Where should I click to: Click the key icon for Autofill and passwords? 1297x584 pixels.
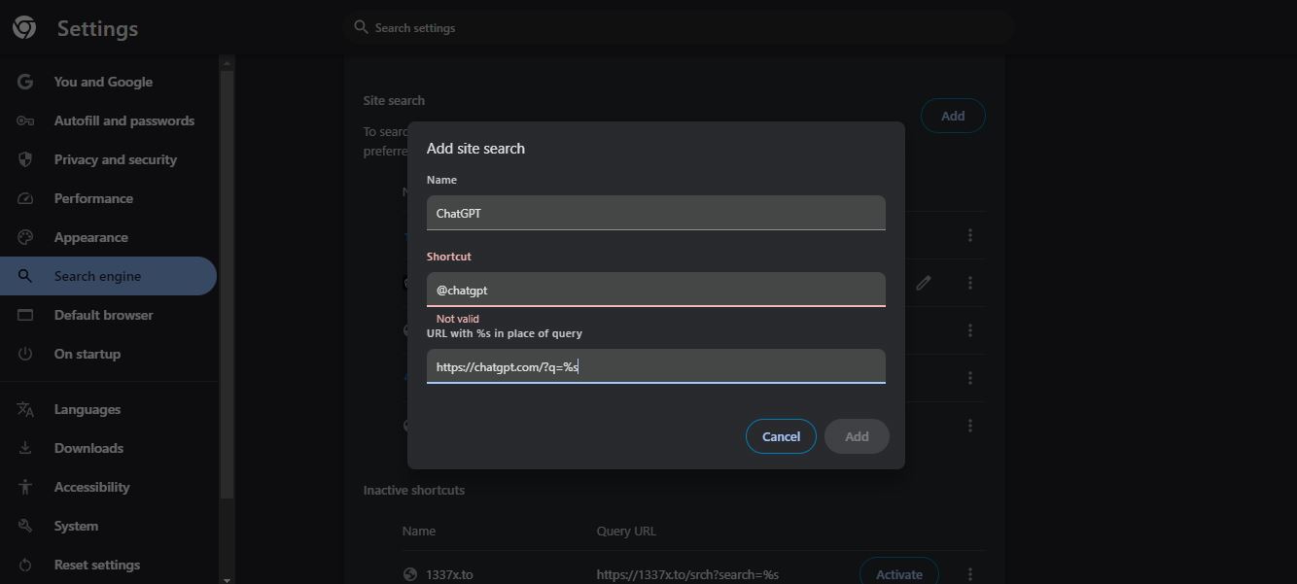pyautogui.click(x=24, y=120)
